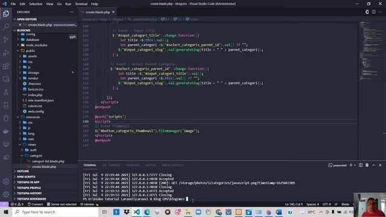Open the Search view in activity bar
The height and width of the screenshot is (217, 386).
[x=6, y=27]
